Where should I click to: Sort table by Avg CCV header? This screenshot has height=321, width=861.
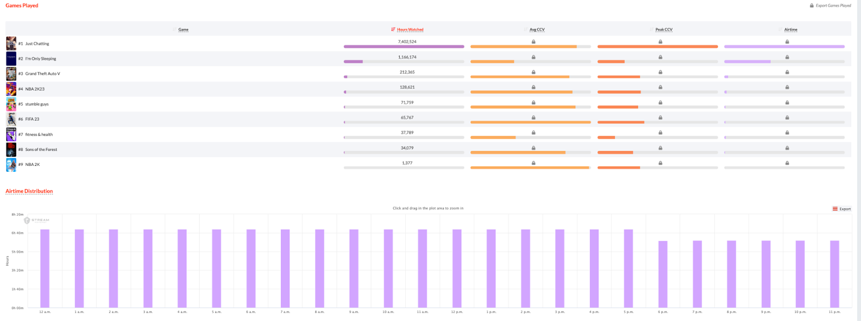click(x=537, y=30)
